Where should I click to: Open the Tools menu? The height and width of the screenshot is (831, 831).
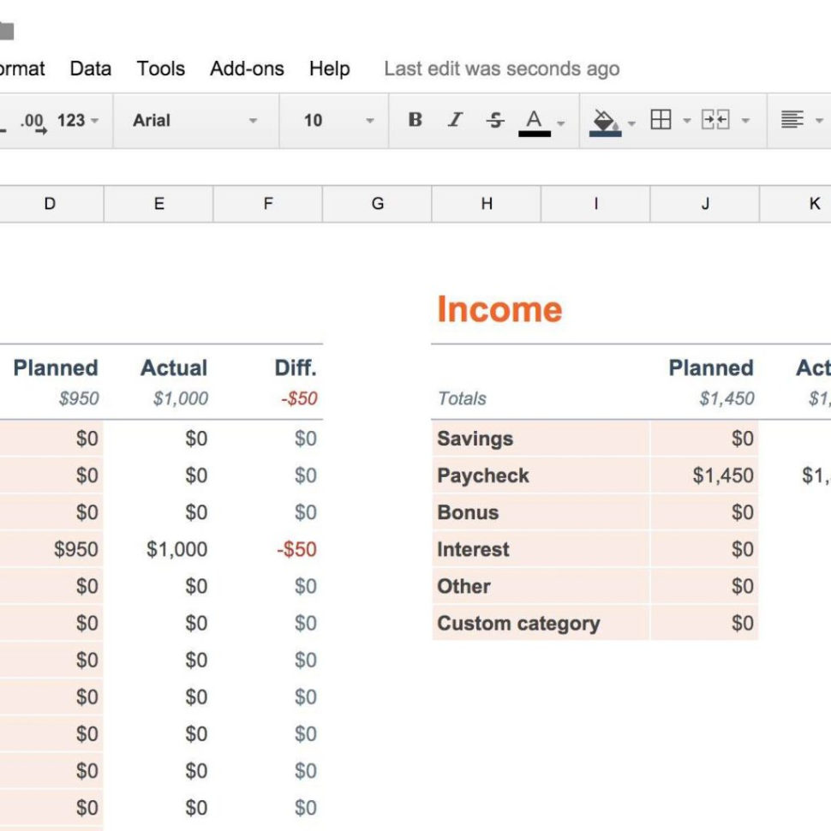[159, 69]
